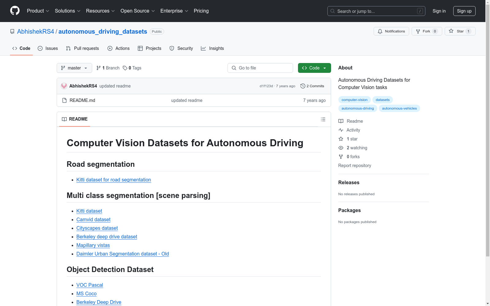
Task: Open the MS Coco link
Action: [x=87, y=294]
